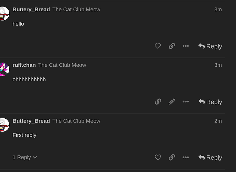Like the "First reply" post
The width and height of the screenshot is (236, 172).
point(158,157)
